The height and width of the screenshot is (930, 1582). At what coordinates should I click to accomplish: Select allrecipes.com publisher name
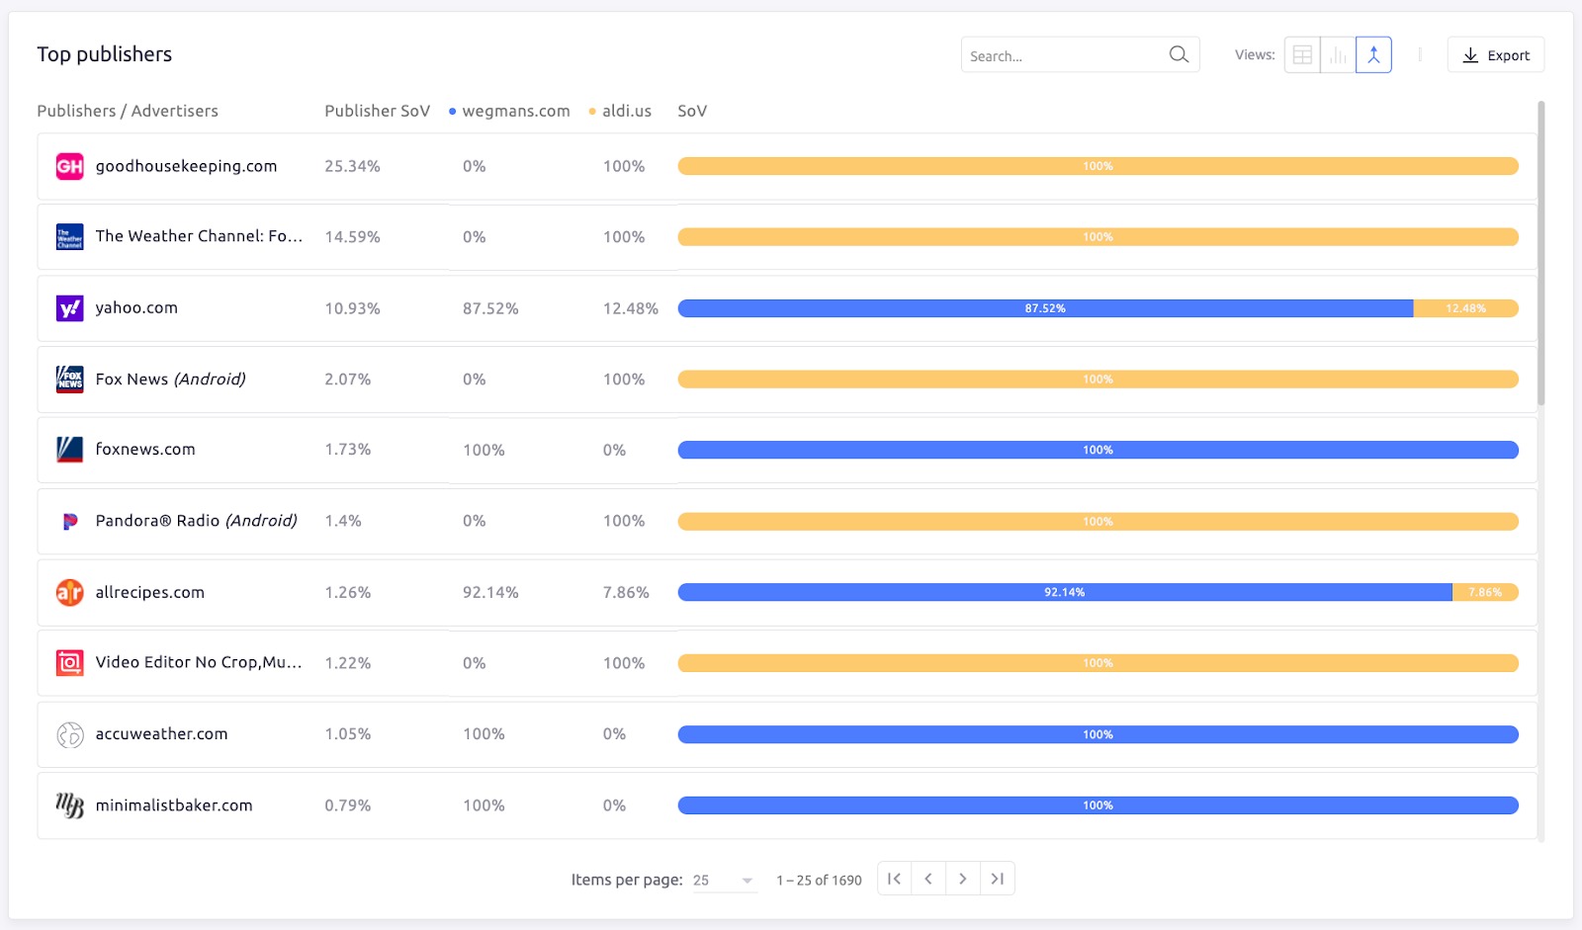click(x=149, y=592)
